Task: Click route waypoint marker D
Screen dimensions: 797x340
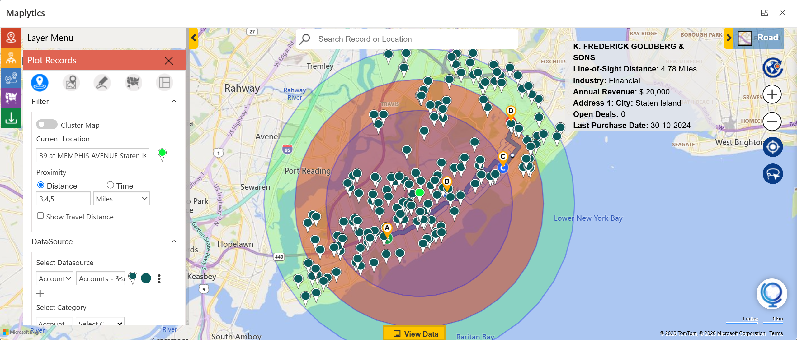Action: coord(511,112)
